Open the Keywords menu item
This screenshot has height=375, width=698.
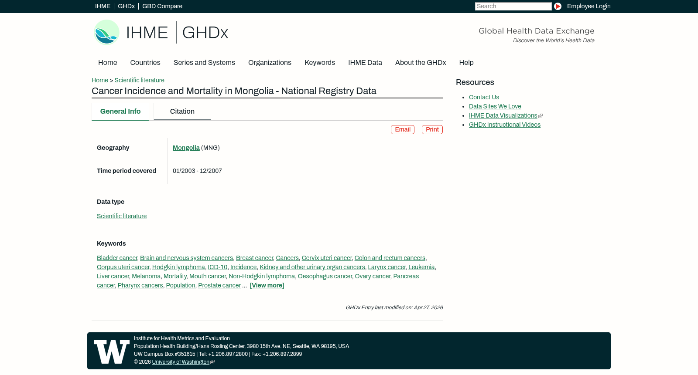pos(320,63)
